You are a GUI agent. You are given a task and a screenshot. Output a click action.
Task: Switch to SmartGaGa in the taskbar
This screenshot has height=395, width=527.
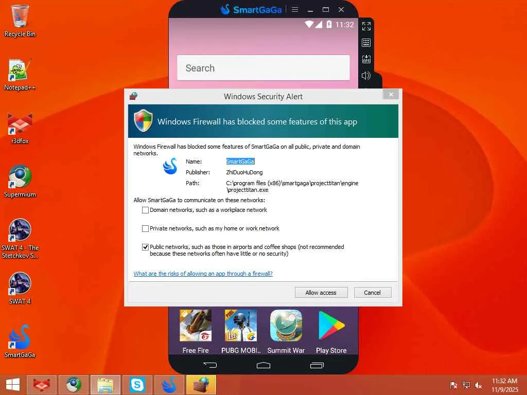tap(169, 385)
